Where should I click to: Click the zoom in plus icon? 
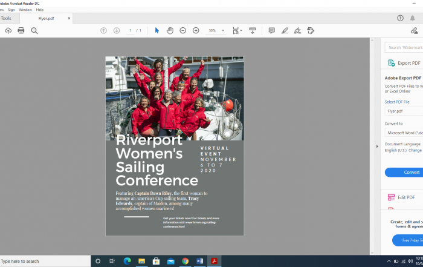(x=196, y=30)
